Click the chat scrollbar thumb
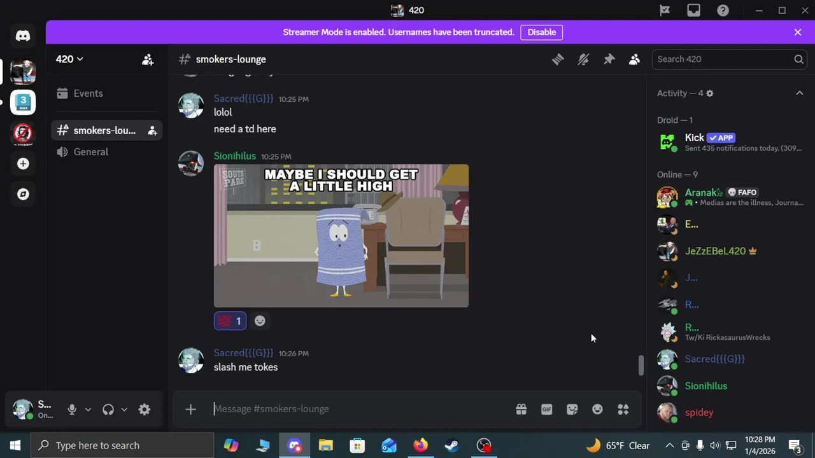815x458 pixels. coord(641,365)
